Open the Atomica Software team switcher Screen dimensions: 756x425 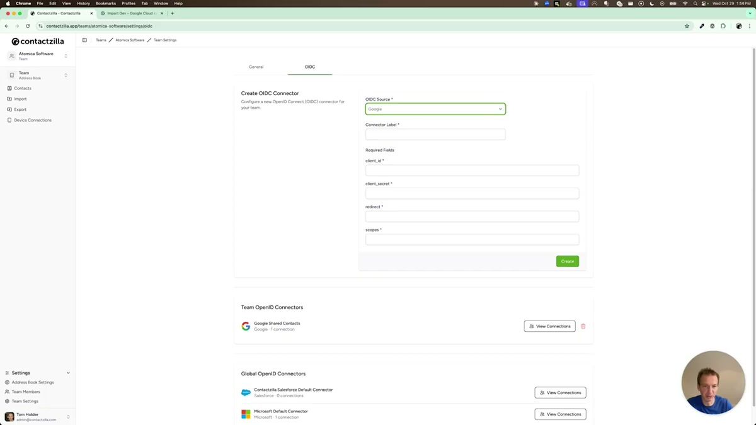(x=38, y=56)
